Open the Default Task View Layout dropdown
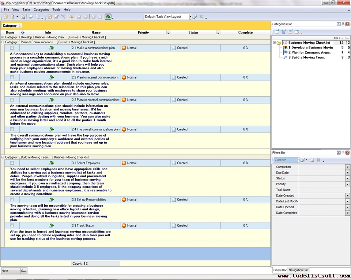Image resolution: width=351 pixels, height=280 pixels. tap(190, 17)
